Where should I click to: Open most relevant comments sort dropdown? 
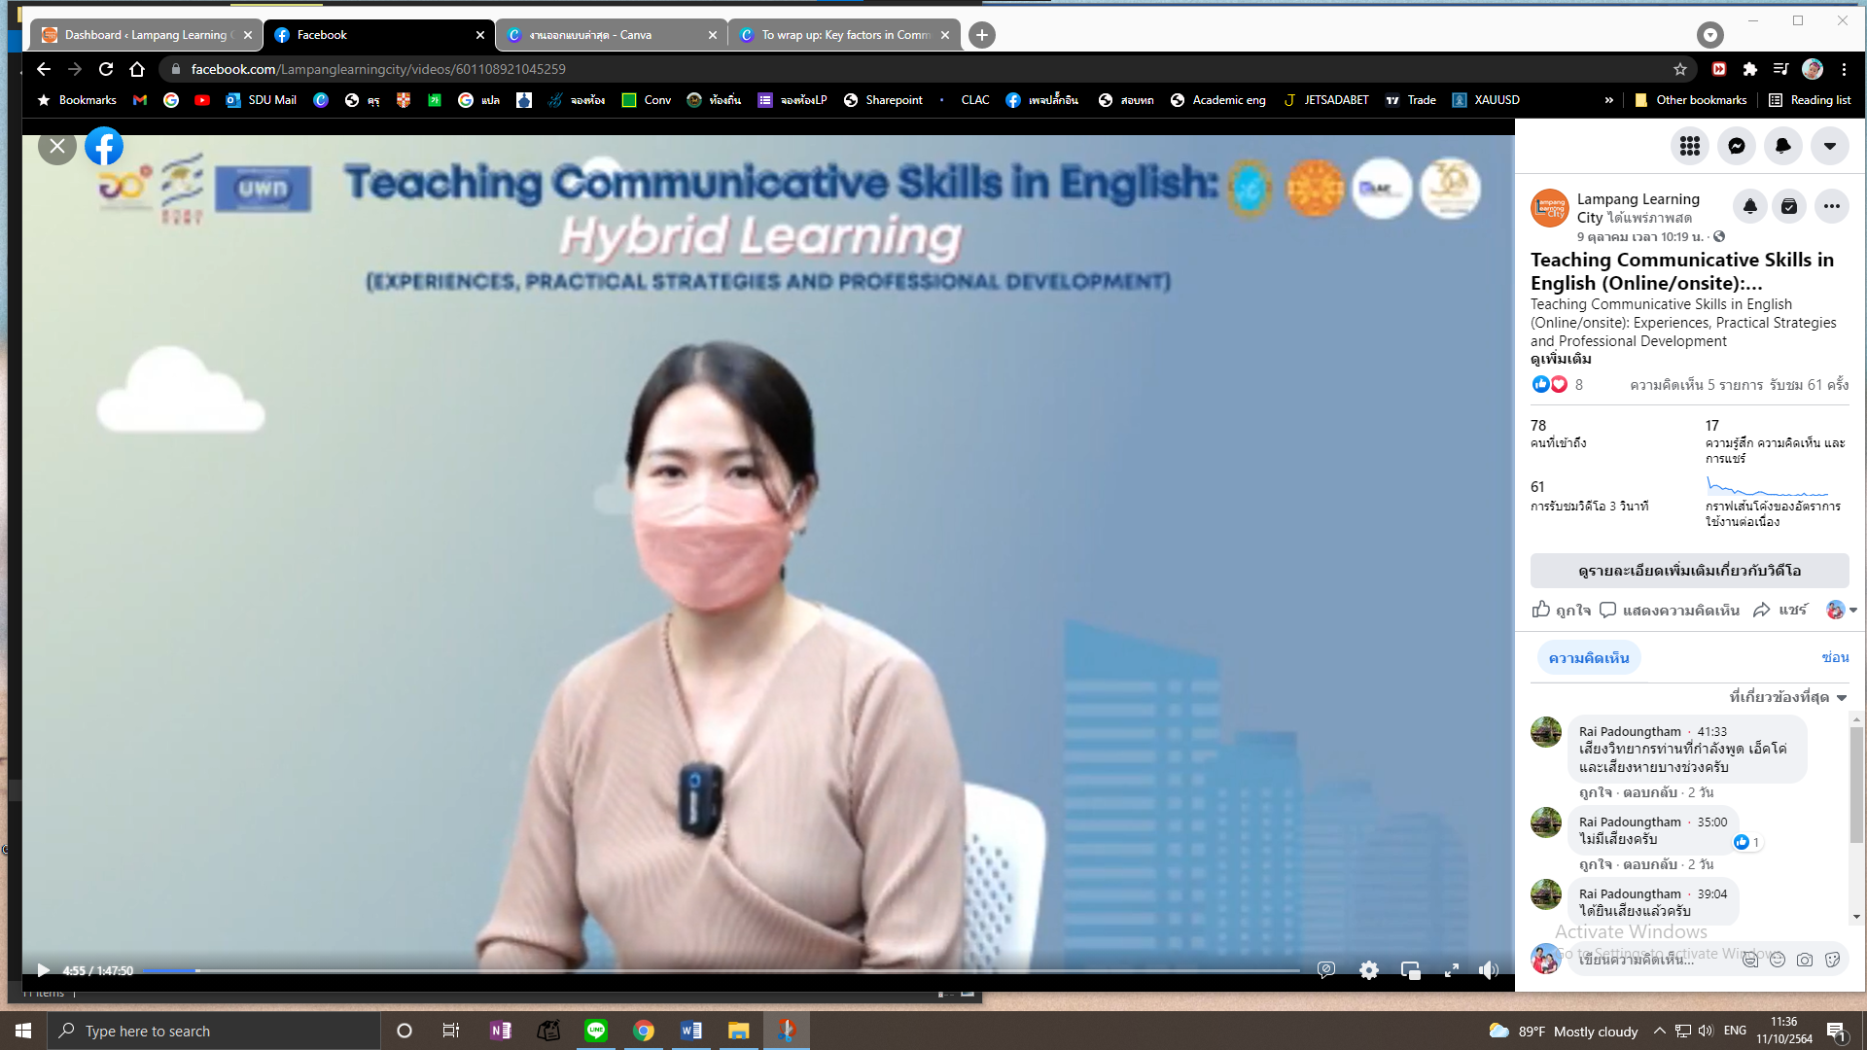[x=1787, y=697]
